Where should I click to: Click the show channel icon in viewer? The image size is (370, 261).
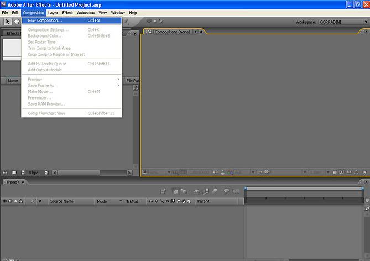click(x=230, y=172)
